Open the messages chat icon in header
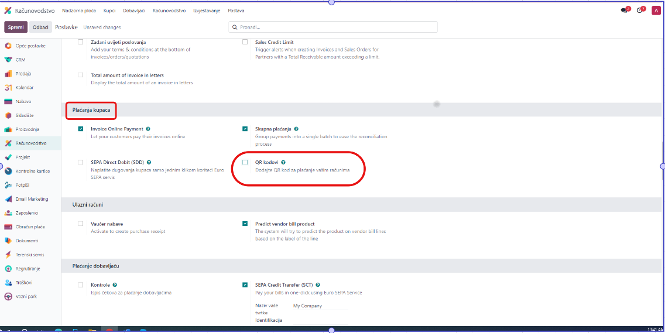The image size is (665, 333). click(x=624, y=11)
